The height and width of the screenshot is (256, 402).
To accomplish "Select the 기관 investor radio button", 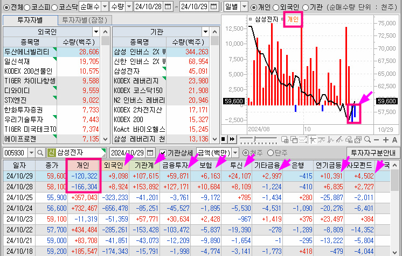I will 306,7.
